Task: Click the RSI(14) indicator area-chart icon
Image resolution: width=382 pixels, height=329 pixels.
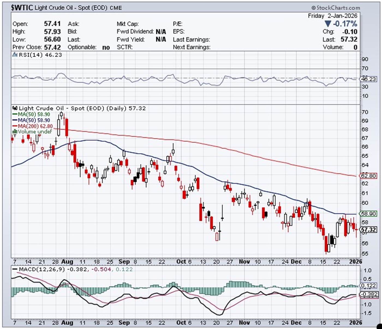Action: [x=15, y=55]
